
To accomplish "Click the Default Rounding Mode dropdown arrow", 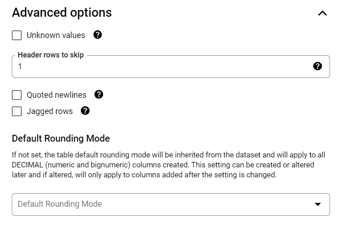I will pos(318,204).
